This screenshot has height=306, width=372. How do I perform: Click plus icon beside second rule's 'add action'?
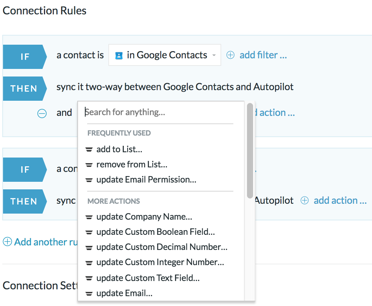point(305,200)
